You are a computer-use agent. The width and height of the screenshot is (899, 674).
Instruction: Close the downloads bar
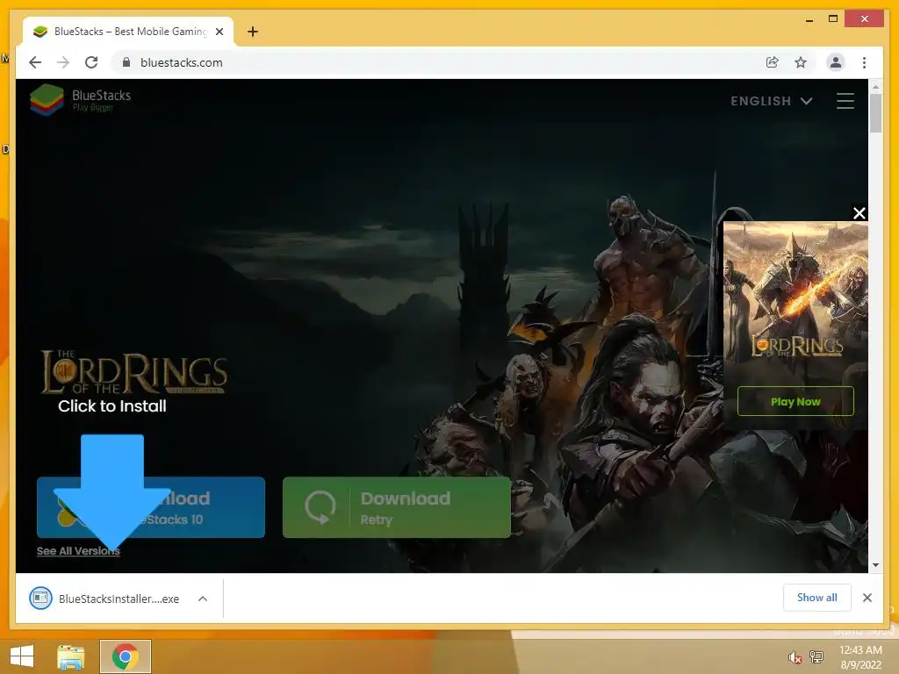tap(867, 598)
